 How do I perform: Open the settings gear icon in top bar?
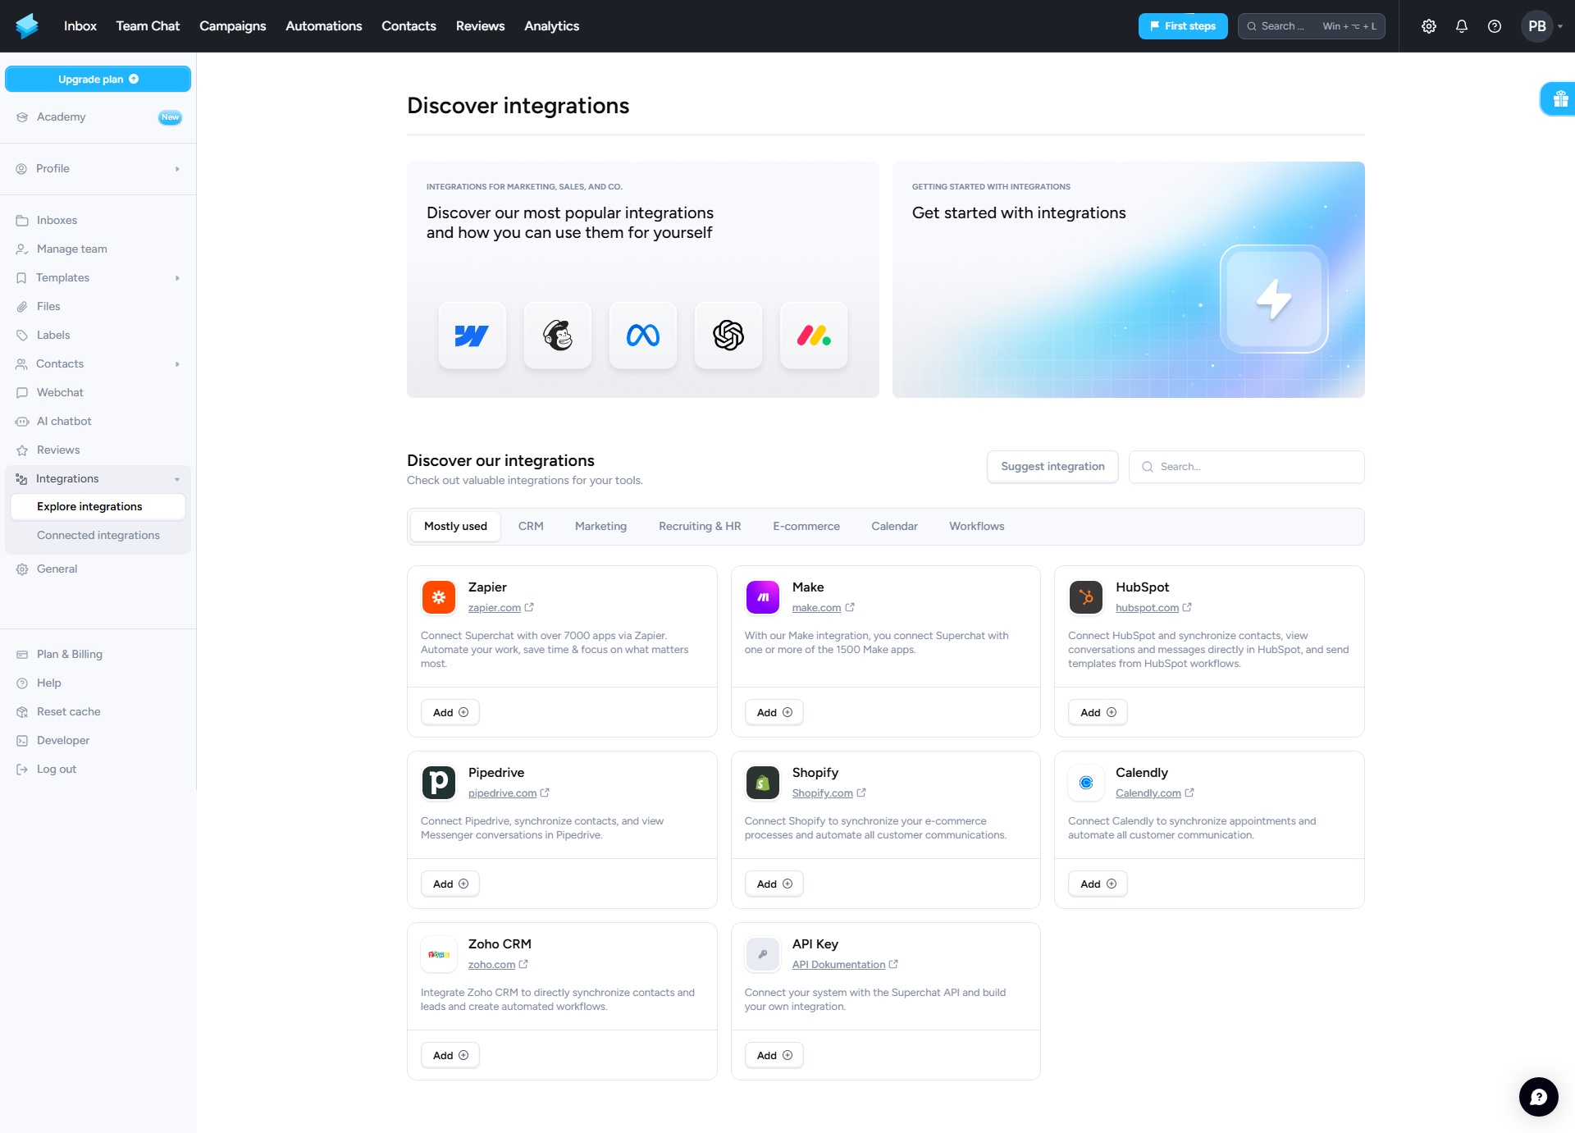click(x=1429, y=26)
